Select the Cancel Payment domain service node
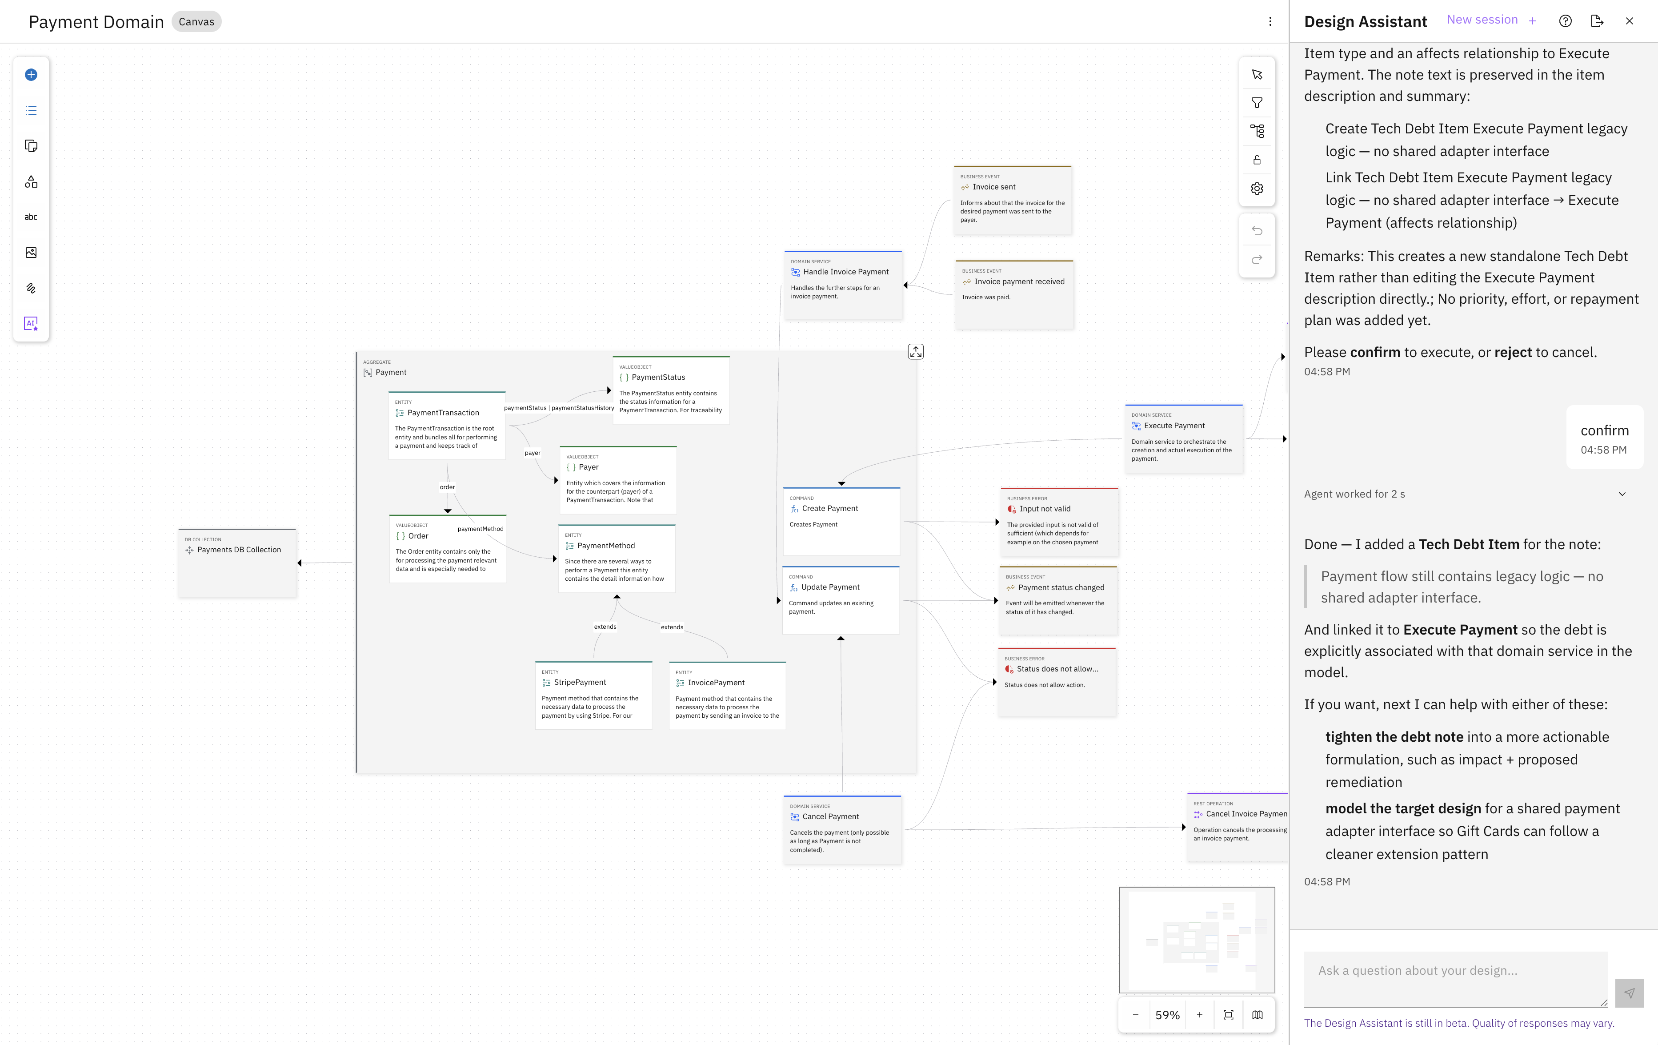Viewport: 1658px width, 1045px height. 842,829
